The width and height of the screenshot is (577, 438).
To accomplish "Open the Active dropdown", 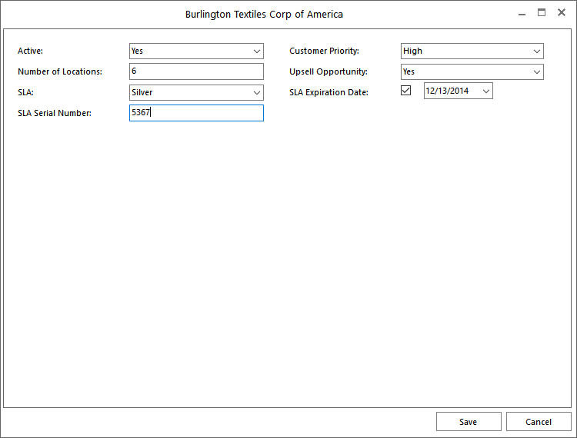I will click(196, 51).
